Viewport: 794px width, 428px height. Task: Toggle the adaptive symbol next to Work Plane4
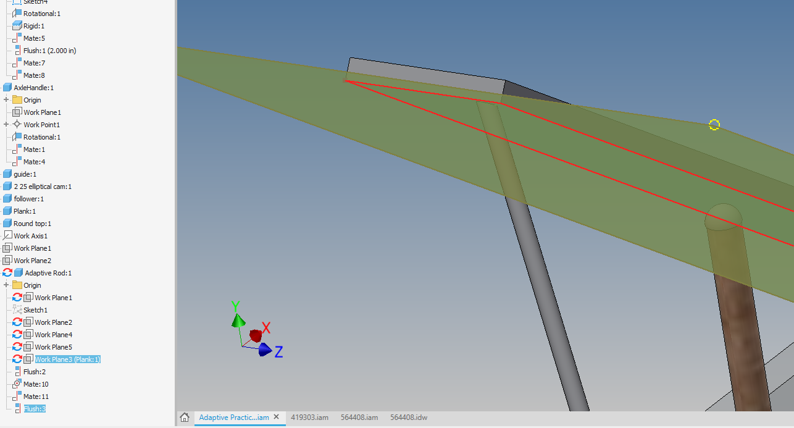[x=17, y=334]
